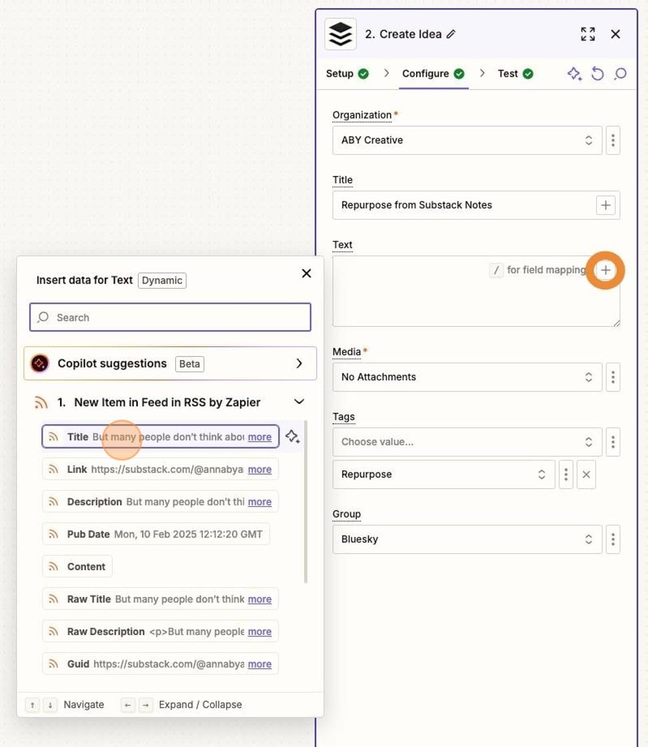Open the AI Copilot sparkle icon in the step toolbar
This screenshot has width=648, height=747.
click(575, 73)
